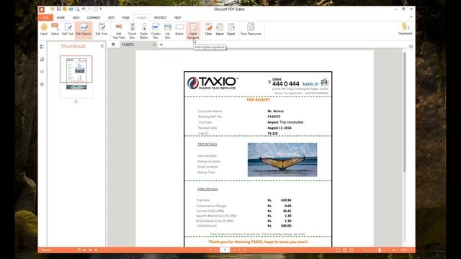Switch to the middle page-layout view mode
Image resolution: width=461 pixels, height=259 pixels.
(345, 250)
